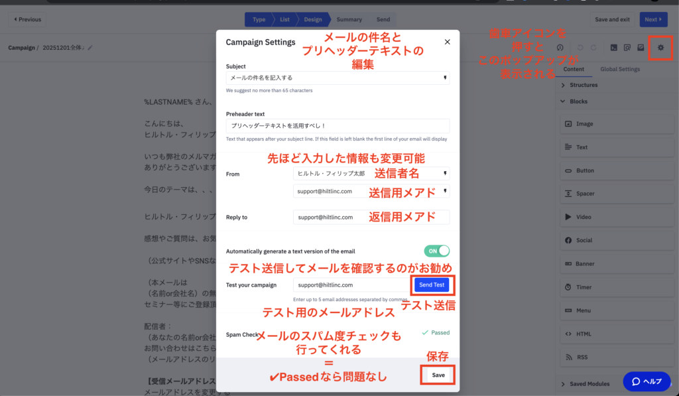Screen dimensions: 679x396
Task: Go to the Design step
Action: click(x=313, y=19)
